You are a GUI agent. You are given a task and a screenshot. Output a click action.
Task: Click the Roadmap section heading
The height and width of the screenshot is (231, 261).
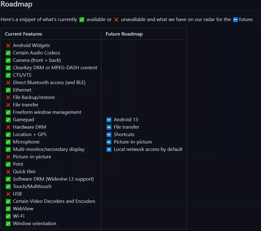pos(16,4)
